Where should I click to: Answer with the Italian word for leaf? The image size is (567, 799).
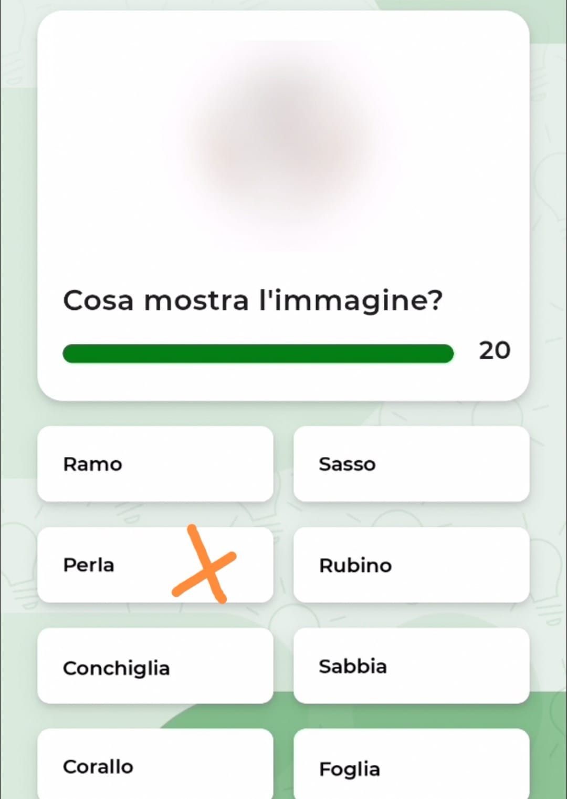pyautogui.click(x=411, y=764)
